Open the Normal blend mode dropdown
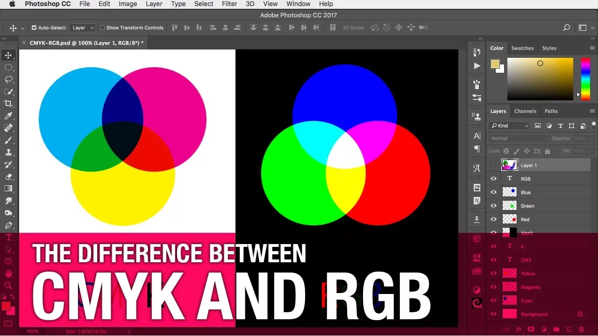 (x=519, y=139)
